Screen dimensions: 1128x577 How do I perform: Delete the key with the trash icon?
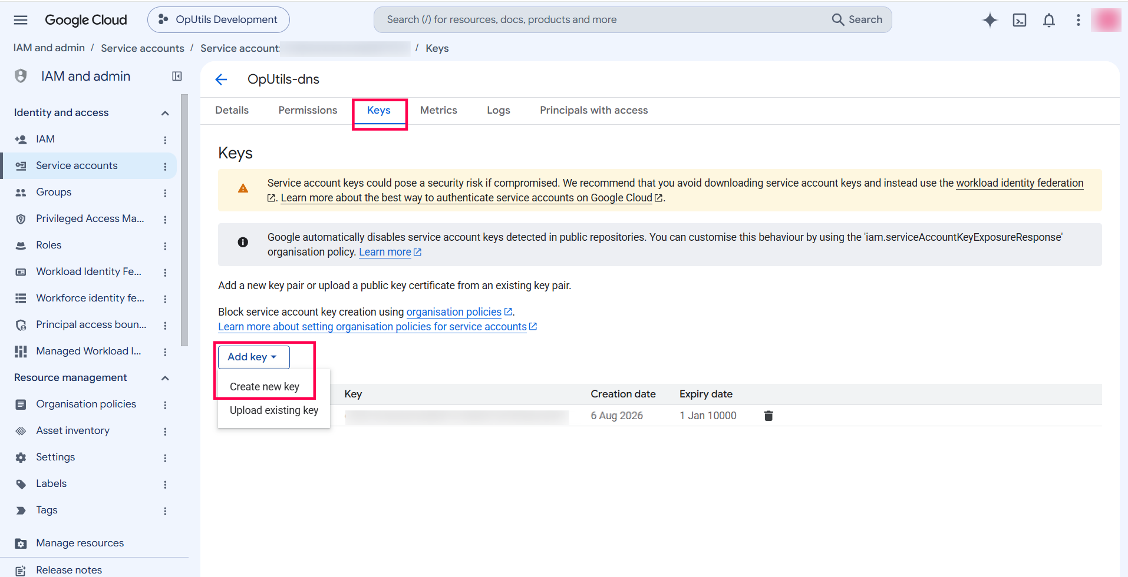click(769, 416)
